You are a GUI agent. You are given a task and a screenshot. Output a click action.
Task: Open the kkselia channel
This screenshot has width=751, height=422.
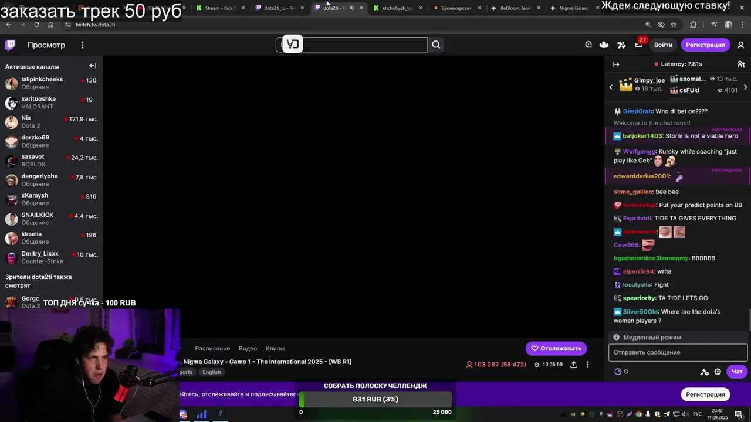coord(52,238)
